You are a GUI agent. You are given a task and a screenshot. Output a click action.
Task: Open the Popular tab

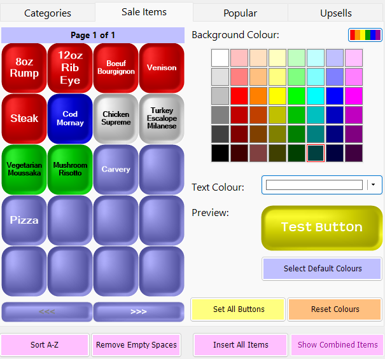(240, 13)
